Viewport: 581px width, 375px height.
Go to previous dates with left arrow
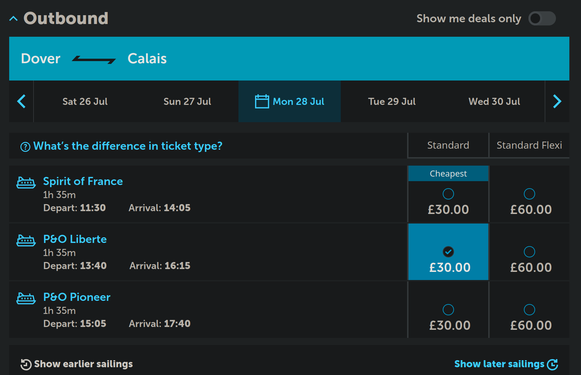[x=22, y=101]
